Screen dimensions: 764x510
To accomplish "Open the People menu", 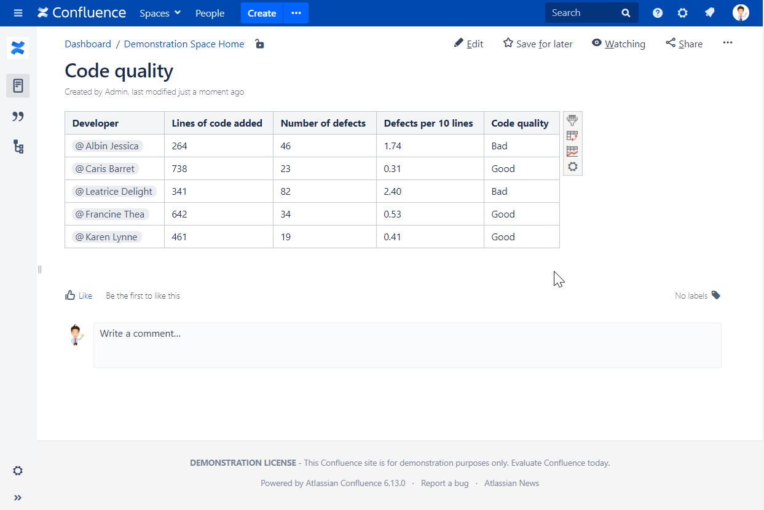I will [210, 12].
